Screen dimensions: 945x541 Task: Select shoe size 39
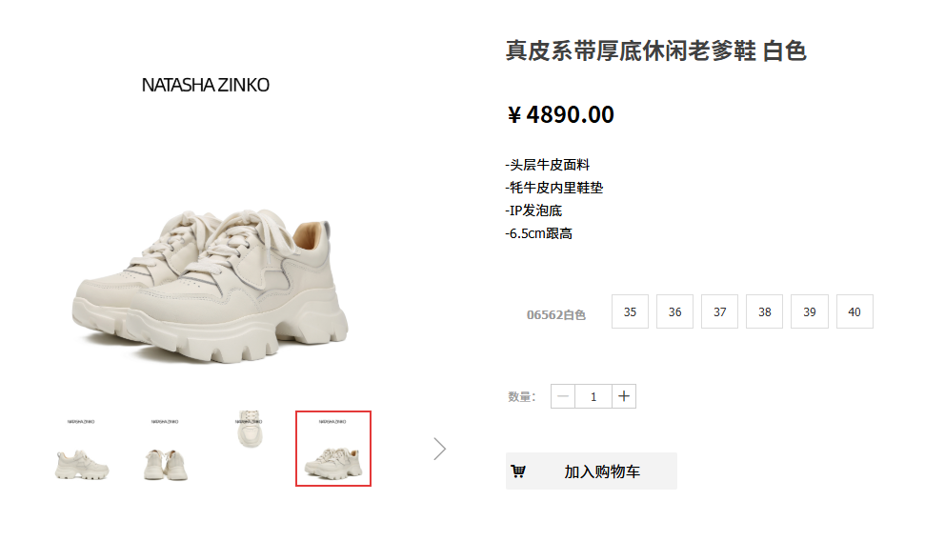(x=810, y=311)
